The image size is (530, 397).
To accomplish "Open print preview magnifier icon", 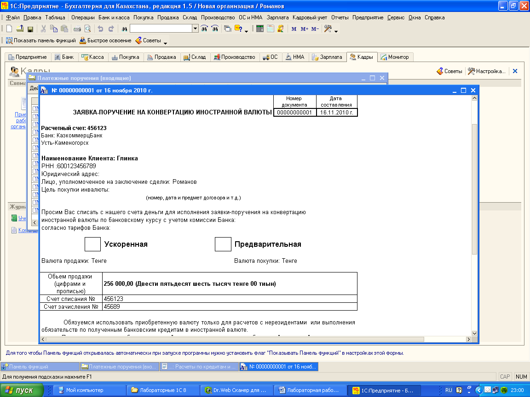I will [87, 29].
